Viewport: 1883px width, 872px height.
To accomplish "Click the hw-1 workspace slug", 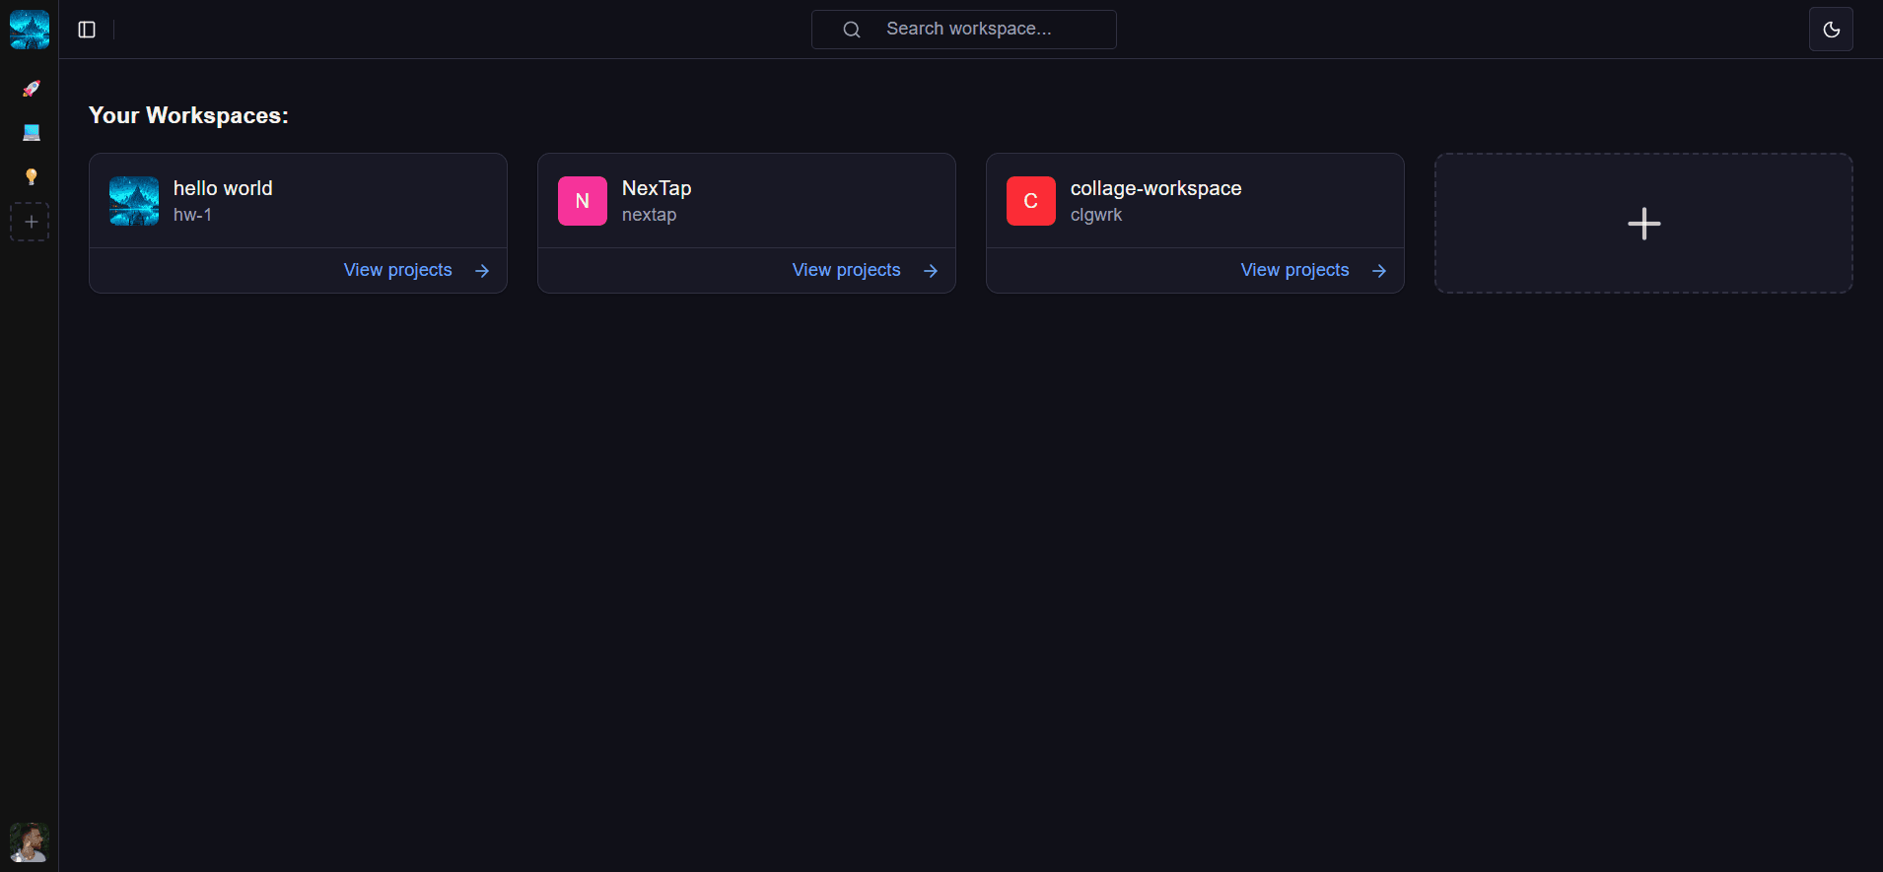I will 192,215.
